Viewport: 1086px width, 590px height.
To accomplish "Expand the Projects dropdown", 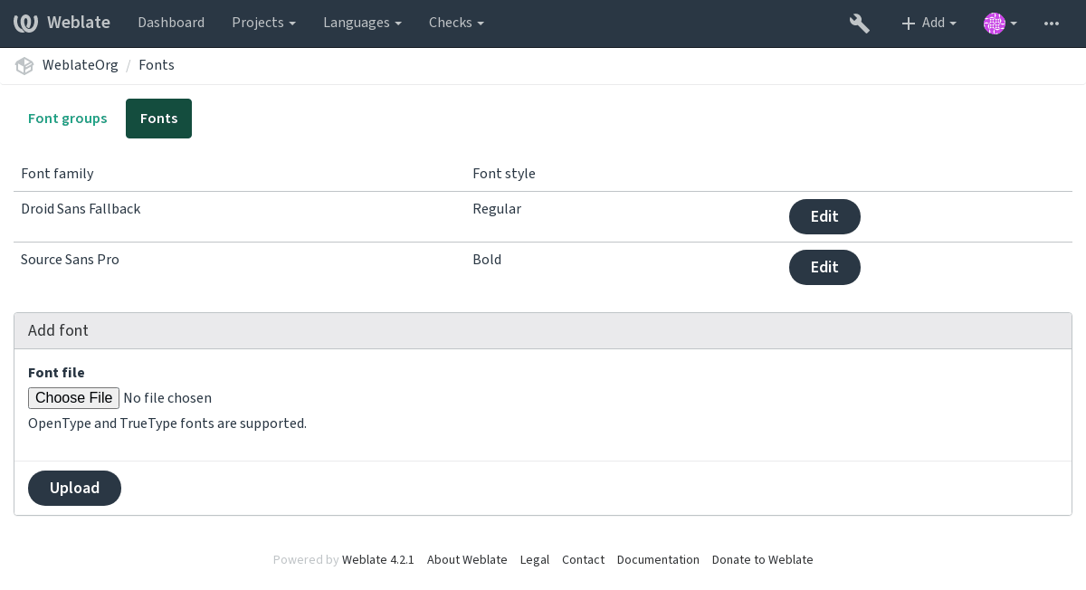I will pyautogui.click(x=263, y=23).
